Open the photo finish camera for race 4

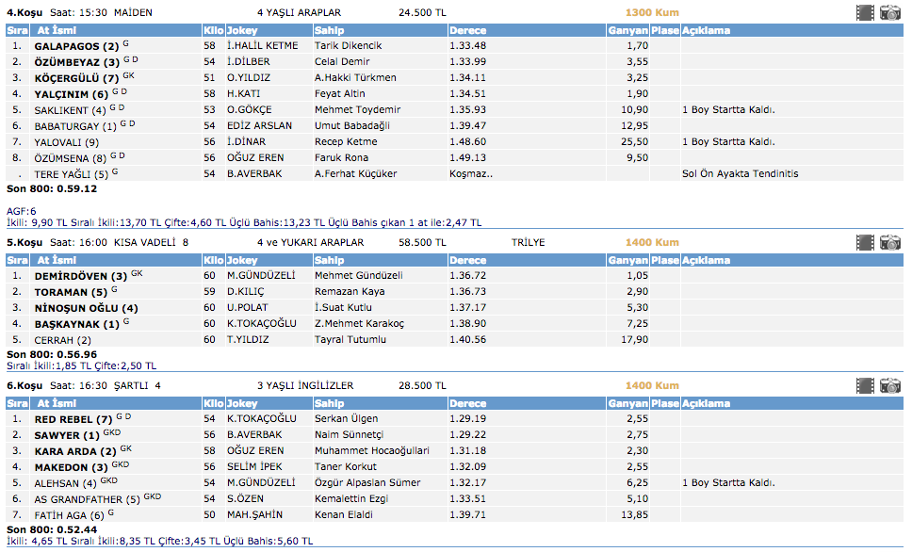[890, 12]
